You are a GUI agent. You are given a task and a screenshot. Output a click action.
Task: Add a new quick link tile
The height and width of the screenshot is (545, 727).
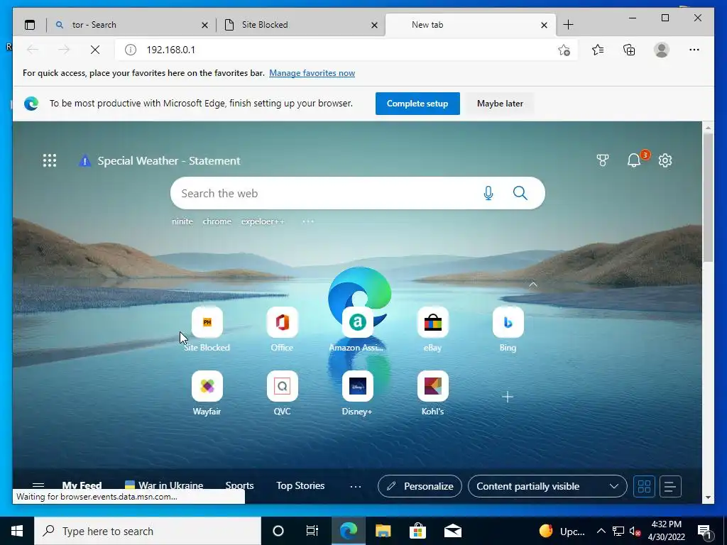508,397
